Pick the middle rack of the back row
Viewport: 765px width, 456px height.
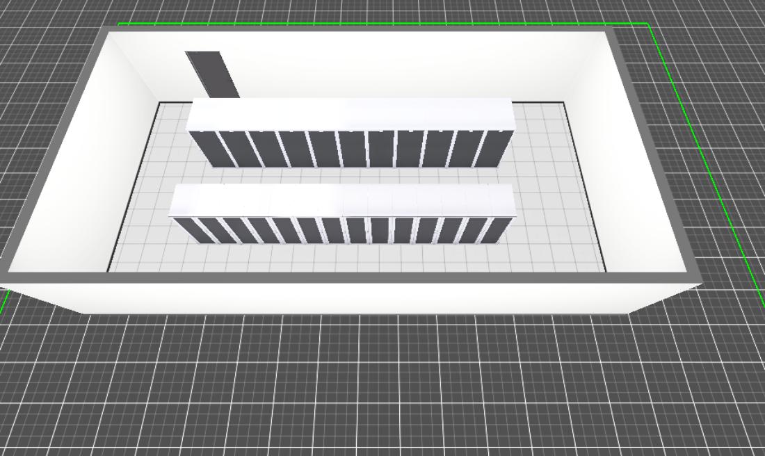(353, 149)
